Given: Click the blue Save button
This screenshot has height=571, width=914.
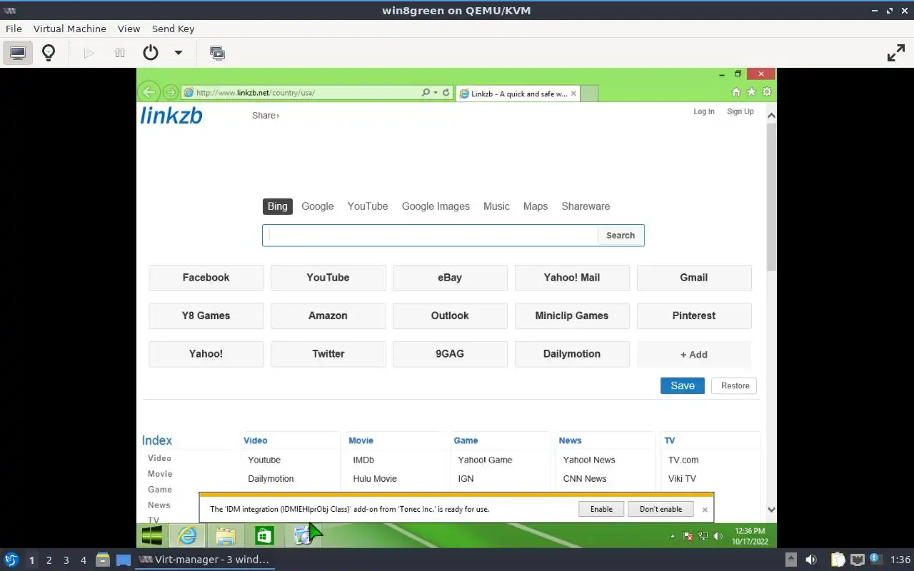Looking at the screenshot, I should tap(683, 385).
